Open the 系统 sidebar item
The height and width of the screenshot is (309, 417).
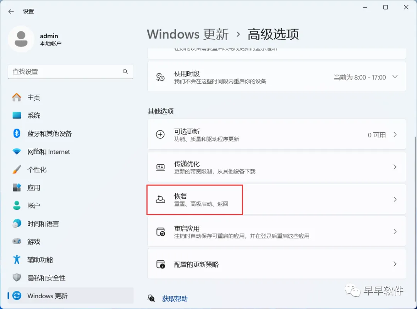71,115
